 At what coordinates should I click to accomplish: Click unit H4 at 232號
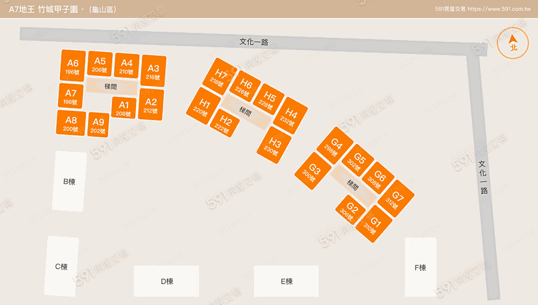290,115
